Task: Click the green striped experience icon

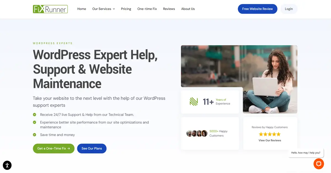Action: click(194, 102)
